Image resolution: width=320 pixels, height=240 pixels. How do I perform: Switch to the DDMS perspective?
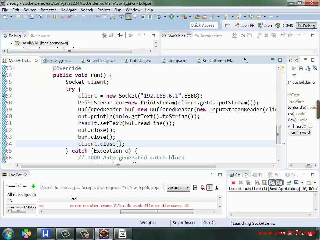[284, 26]
